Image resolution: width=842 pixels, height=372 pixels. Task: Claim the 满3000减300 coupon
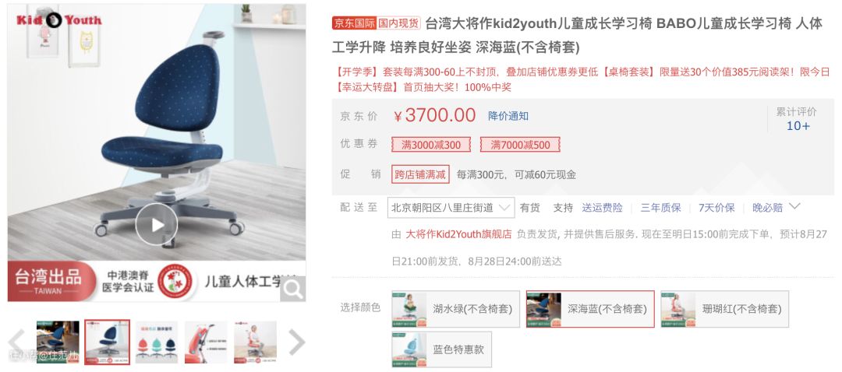431,145
